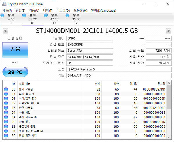Select drive G: status tab
174x142 pixels.
[x=76, y=19]
